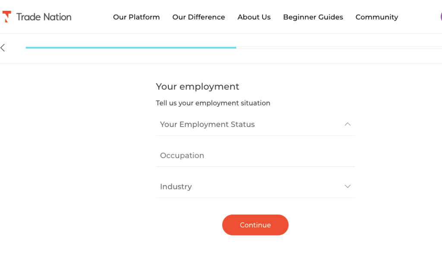Click the orange Trade Nation logo icon
442x266 pixels.
tap(6, 17)
